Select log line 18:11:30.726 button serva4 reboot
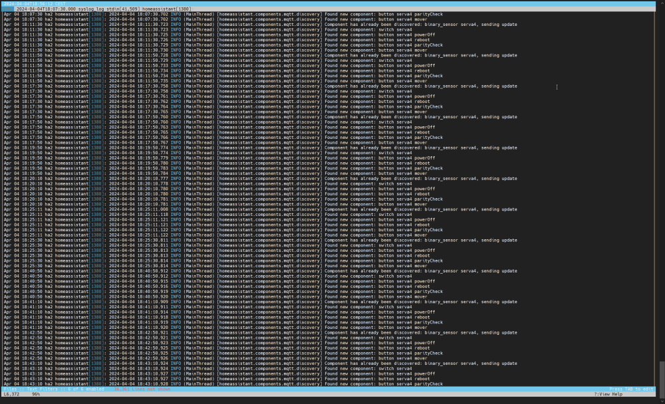 217,40
